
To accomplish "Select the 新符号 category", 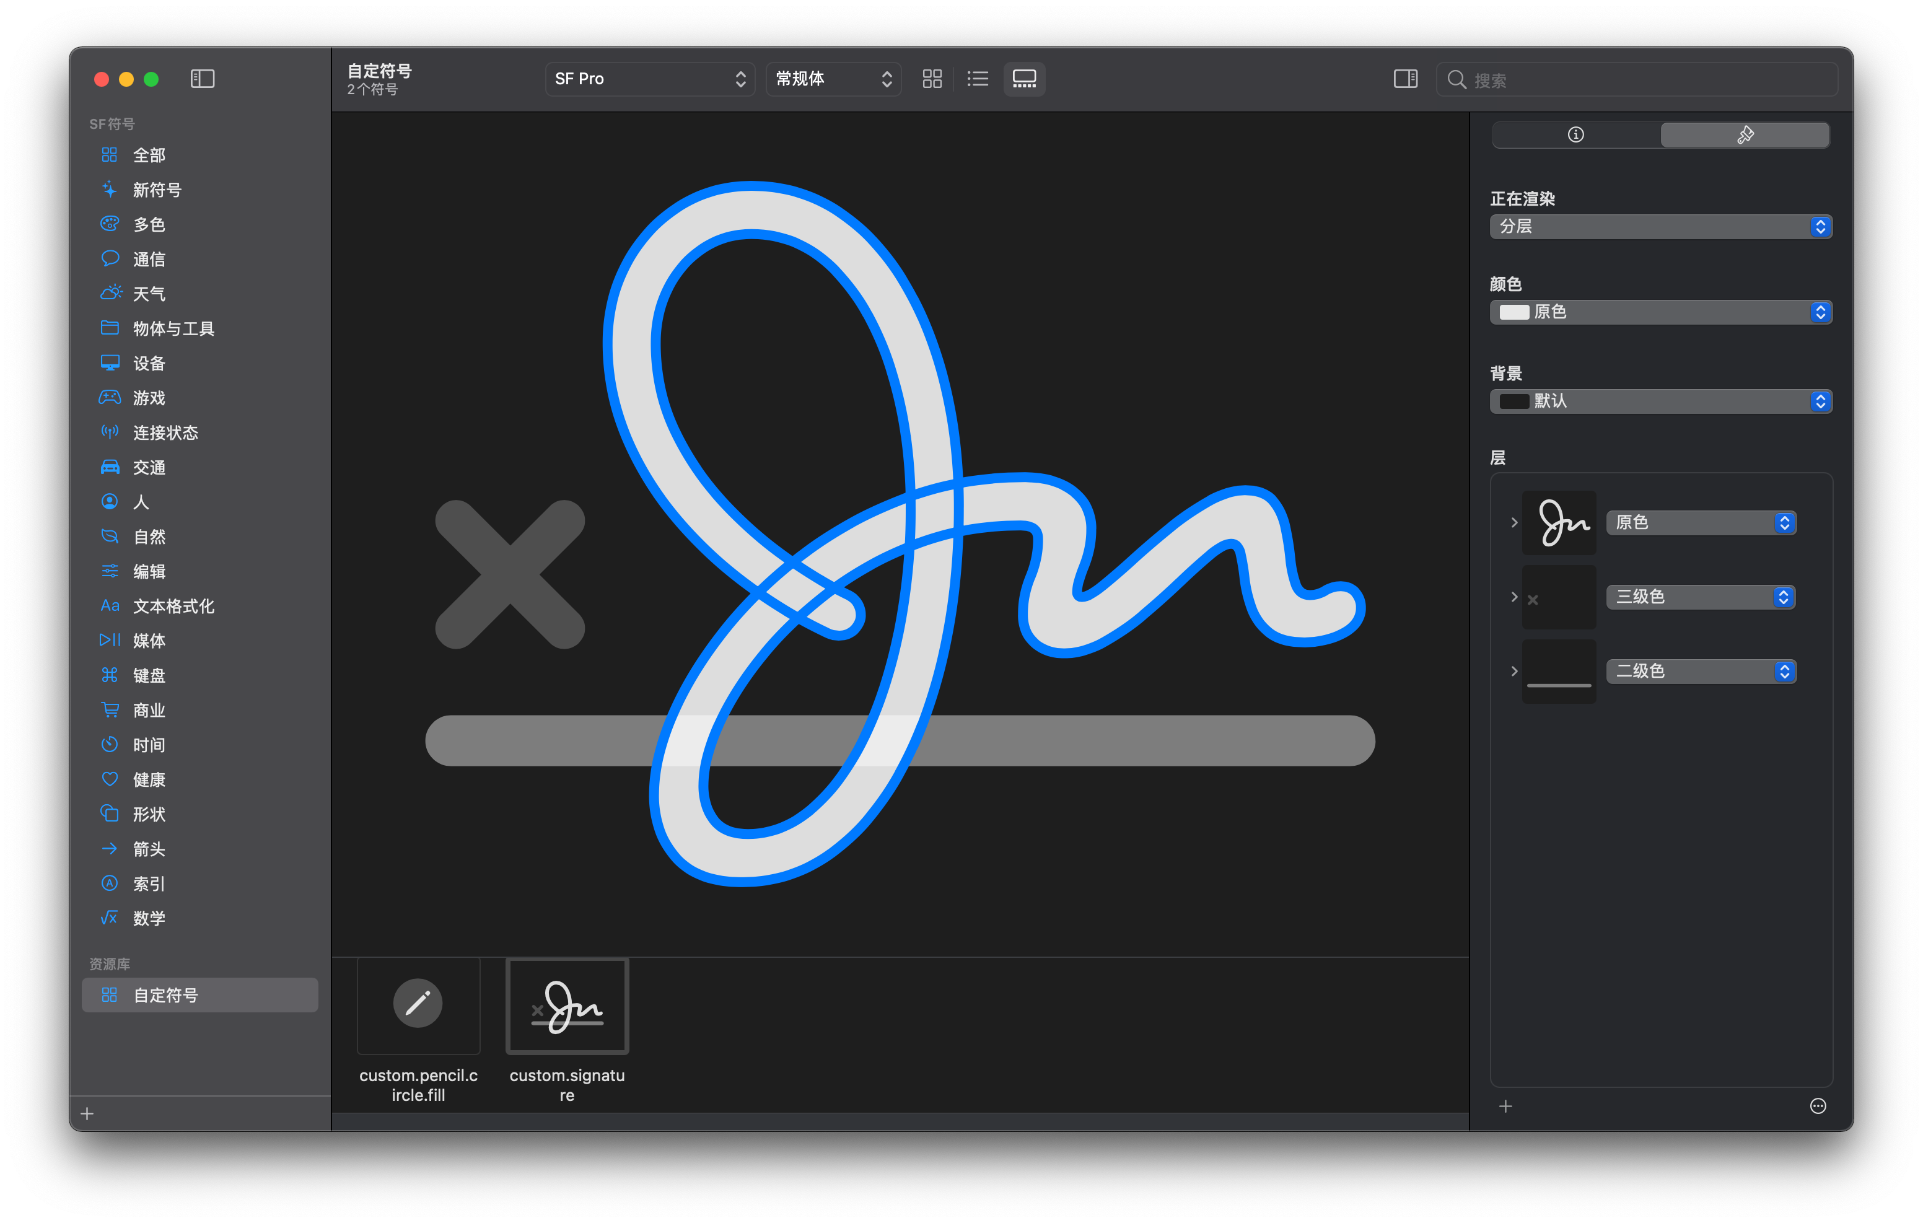I will click(x=199, y=190).
